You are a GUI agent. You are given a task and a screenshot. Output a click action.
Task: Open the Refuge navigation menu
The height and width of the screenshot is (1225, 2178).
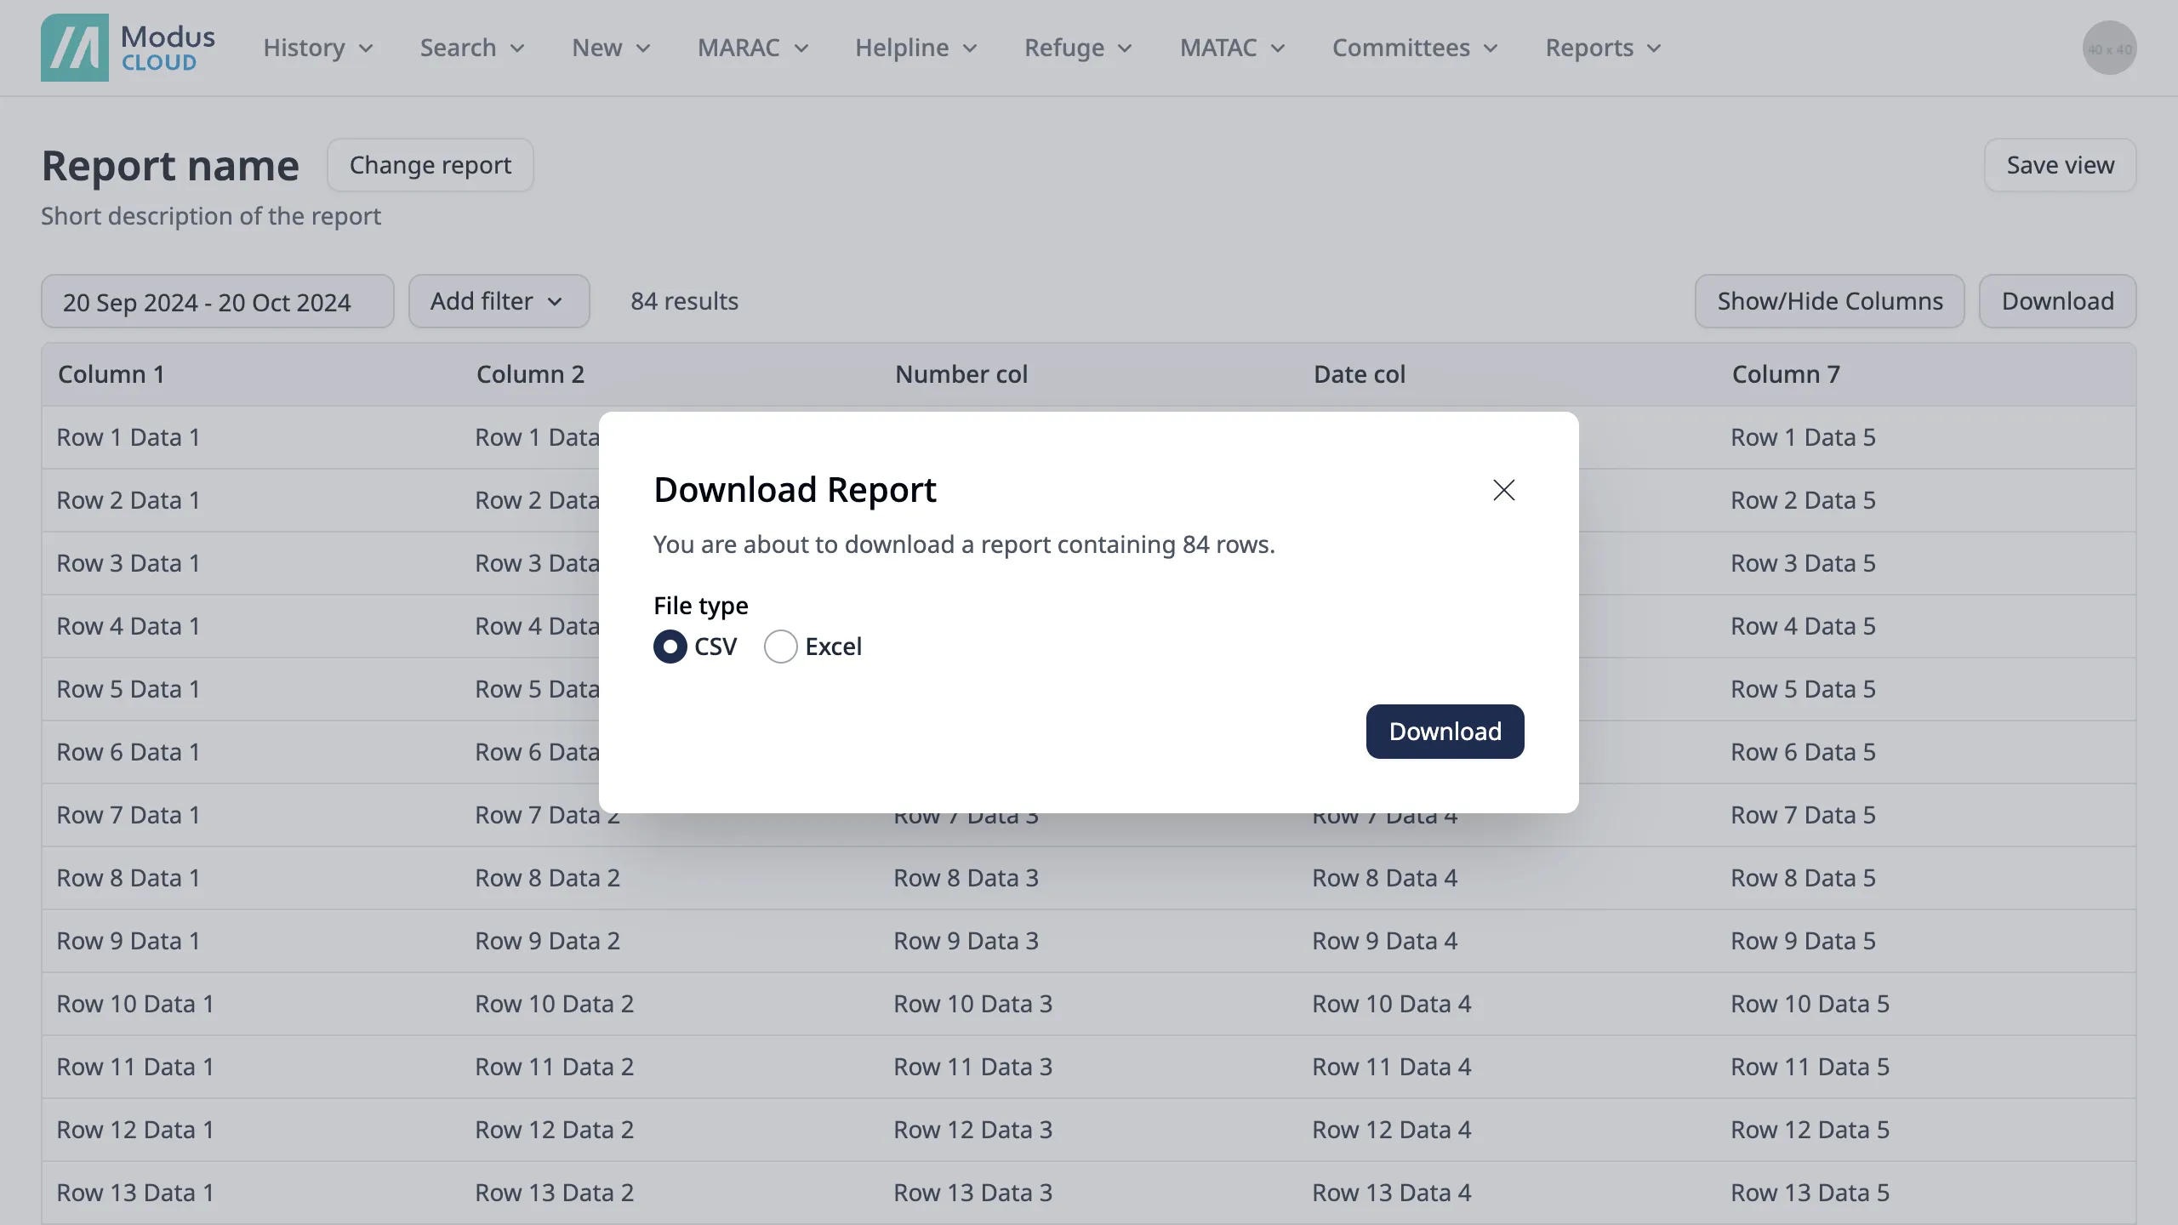(x=1077, y=48)
